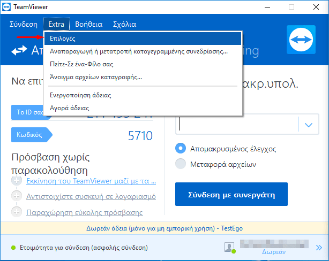Screen dimensions: 329x261
Task: Open Εκκίνηση του TeamViewer μαζί με τα link
Action: (x=91, y=181)
